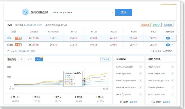Click the 293 first page cell
The width and height of the screenshot is (185, 109).
click(x=74, y=38)
